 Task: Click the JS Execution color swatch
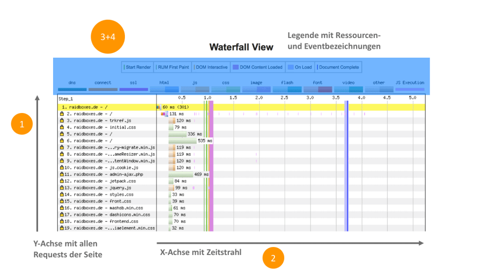[410, 90]
